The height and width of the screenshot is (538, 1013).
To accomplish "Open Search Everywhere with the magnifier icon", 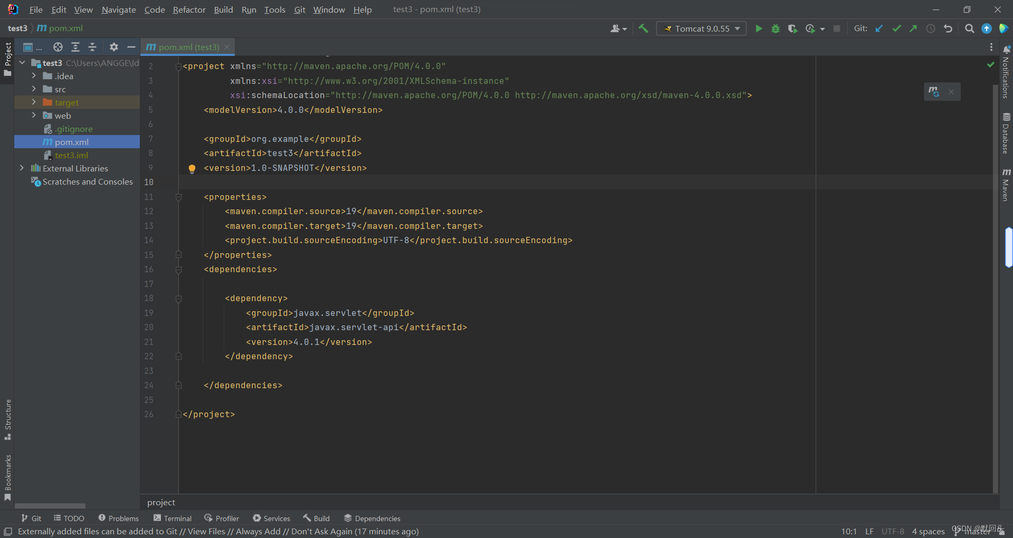I will pyautogui.click(x=969, y=28).
